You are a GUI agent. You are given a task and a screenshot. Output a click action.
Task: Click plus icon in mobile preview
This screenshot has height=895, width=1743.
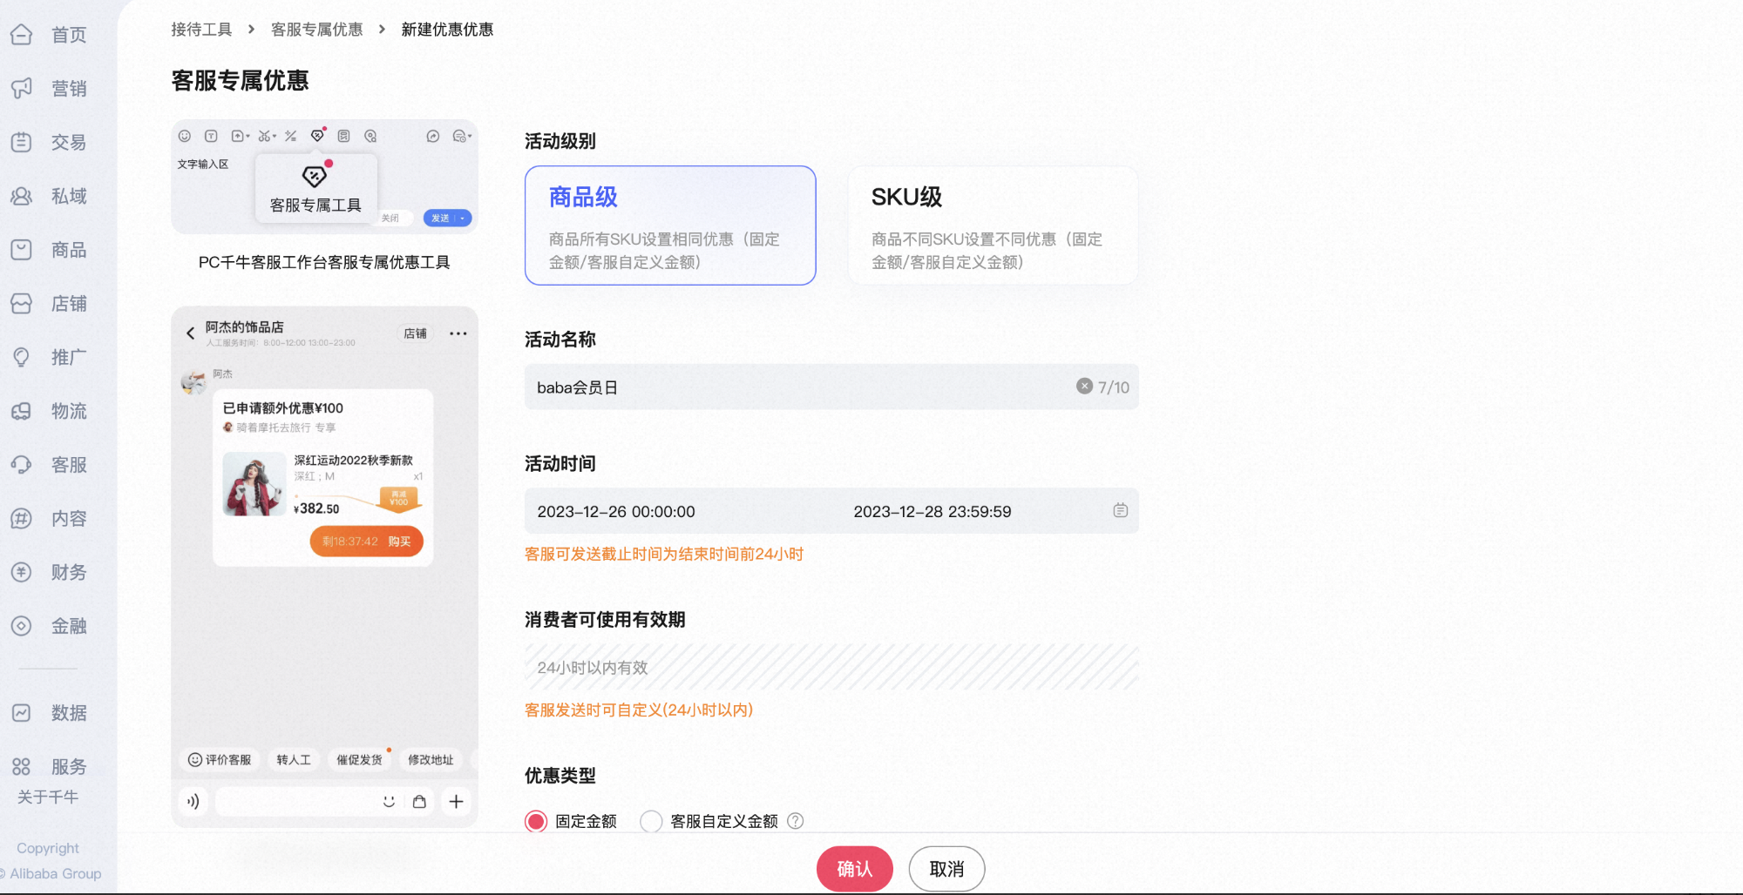pos(456,801)
